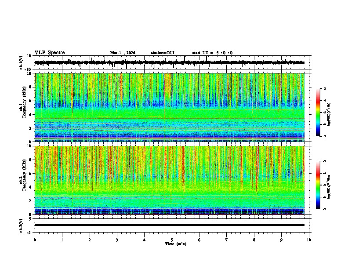Click tick label '3' on the Time axis

(x=117, y=240)
